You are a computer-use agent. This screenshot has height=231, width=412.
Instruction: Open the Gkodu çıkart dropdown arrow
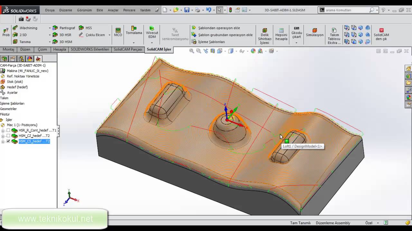coord(296,43)
